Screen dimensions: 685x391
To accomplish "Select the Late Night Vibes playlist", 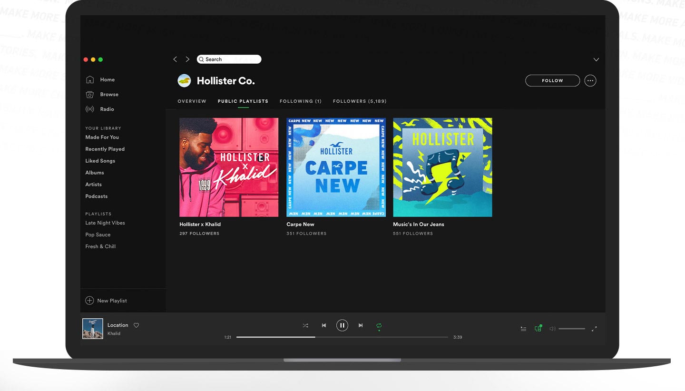I will (x=105, y=223).
